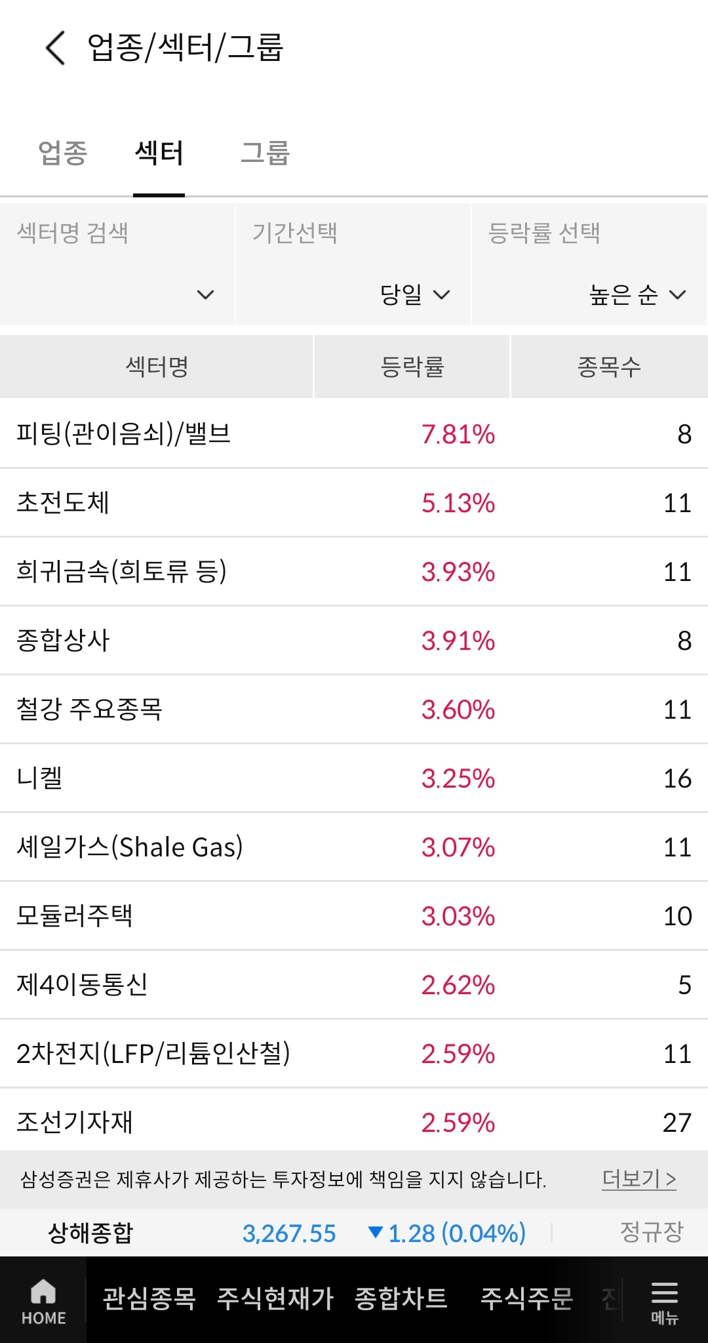The width and height of the screenshot is (708, 1343).
Task: Select the 초전도체 sector row
Action: (354, 503)
